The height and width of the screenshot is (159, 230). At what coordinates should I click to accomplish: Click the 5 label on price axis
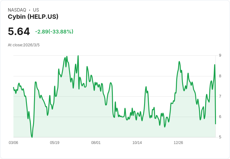tap(220, 137)
